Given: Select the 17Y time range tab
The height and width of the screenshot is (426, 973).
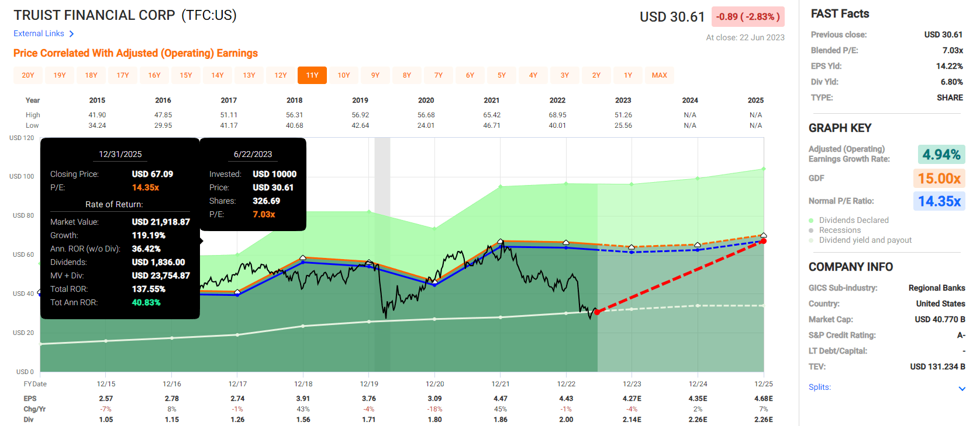Looking at the screenshot, I should point(123,75).
